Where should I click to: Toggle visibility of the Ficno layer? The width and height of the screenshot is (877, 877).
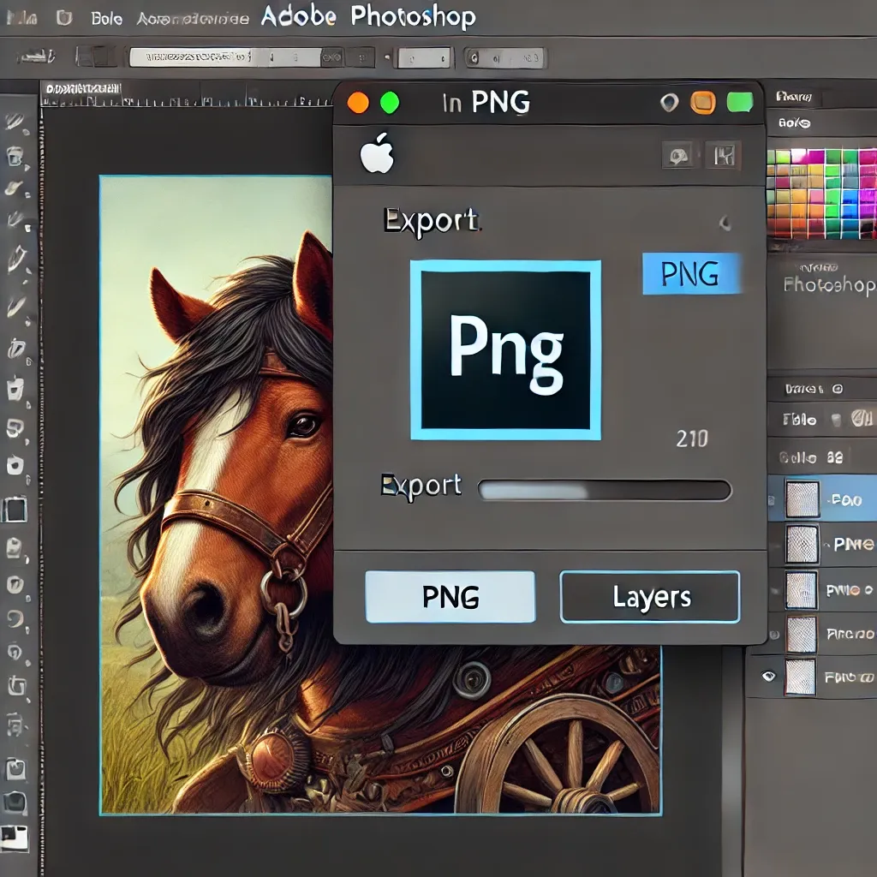point(774,635)
